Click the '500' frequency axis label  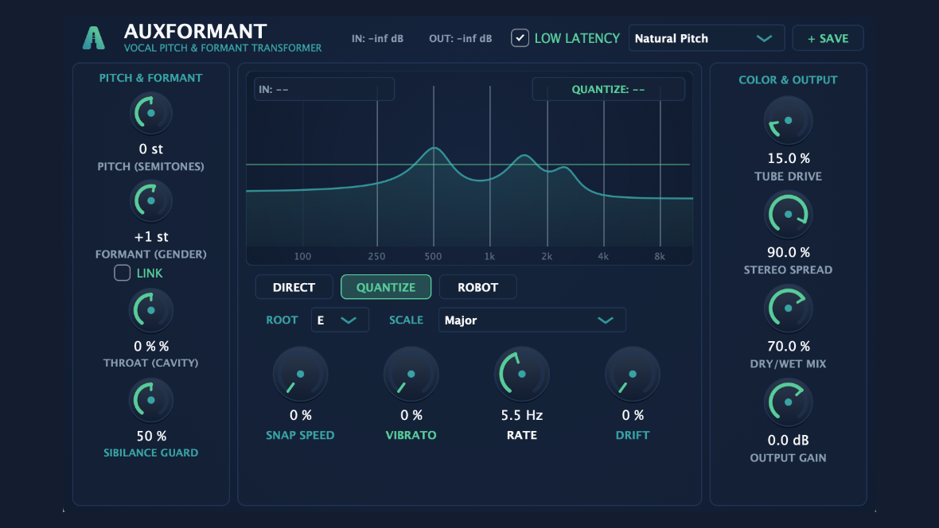[x=433, y=256]
